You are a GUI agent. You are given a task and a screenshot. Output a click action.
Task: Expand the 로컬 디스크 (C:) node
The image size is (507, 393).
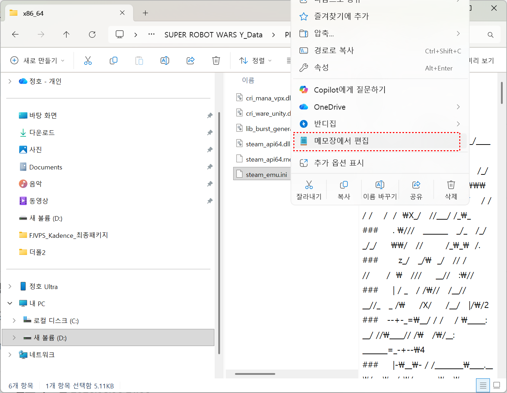point(14,320)
